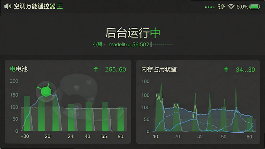265x149 pixels.
Task: Click the up arrow beside 34...30
Action: click(226, 70)
